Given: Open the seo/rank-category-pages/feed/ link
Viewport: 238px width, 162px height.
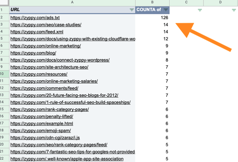Looking at the screenshot, I should (x=59, y=145).
